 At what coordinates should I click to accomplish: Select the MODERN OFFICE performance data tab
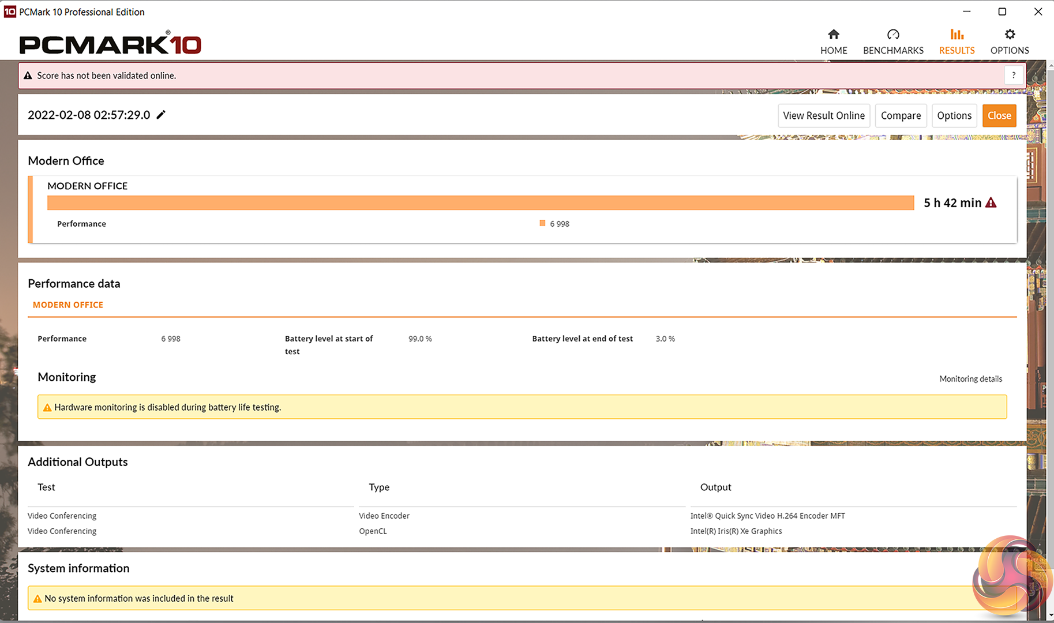[68, 305]
